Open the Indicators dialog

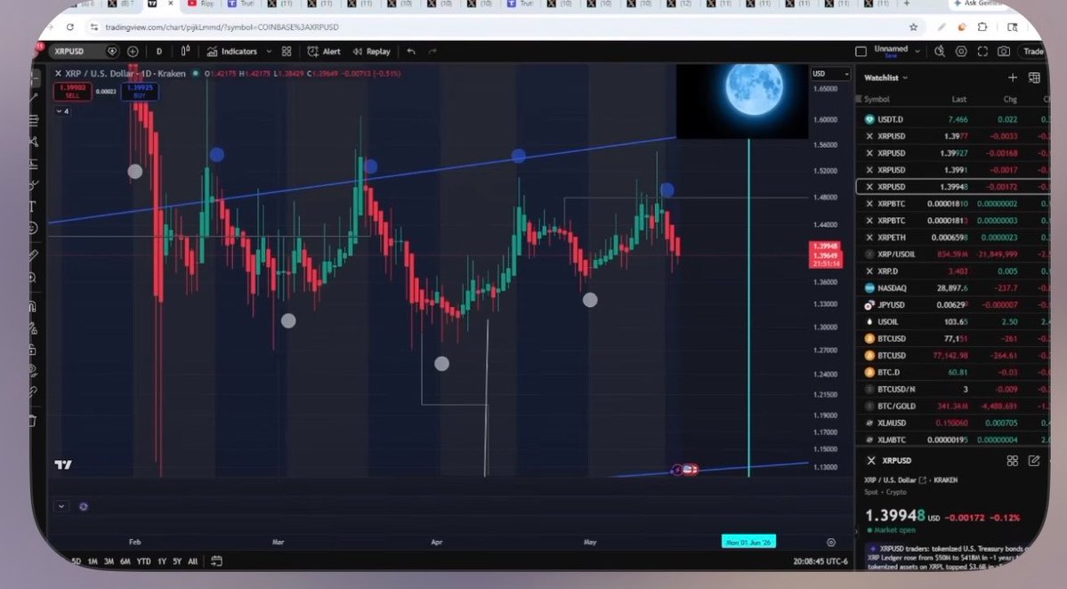coord(232,52)
